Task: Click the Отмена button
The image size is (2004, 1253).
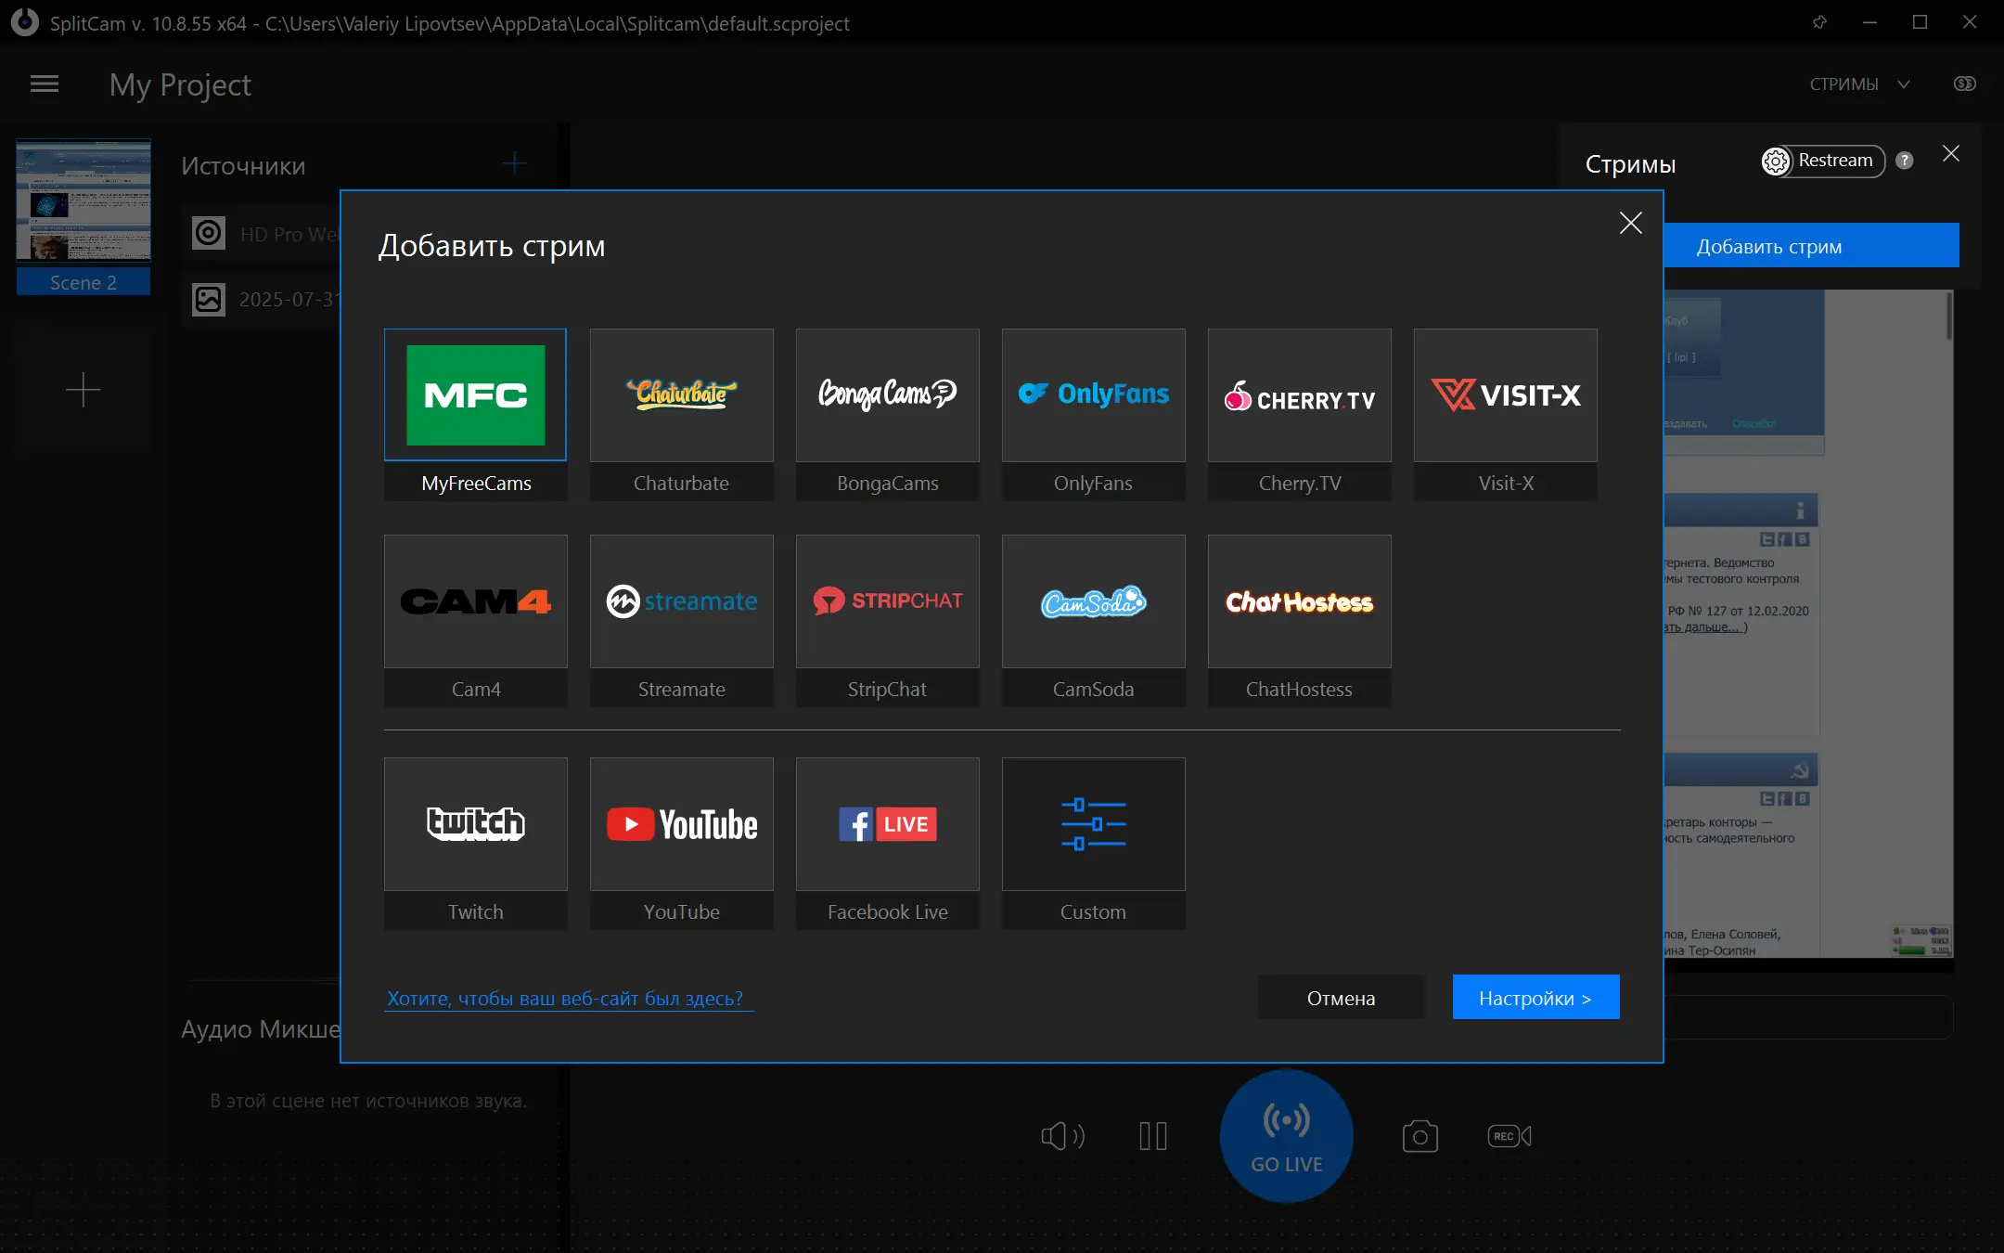Action: [1341, 998]
